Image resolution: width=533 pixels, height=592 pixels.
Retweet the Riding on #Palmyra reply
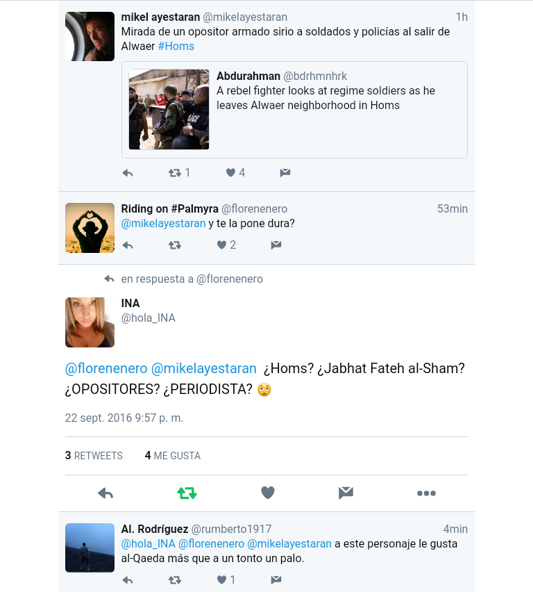[175, 245]
